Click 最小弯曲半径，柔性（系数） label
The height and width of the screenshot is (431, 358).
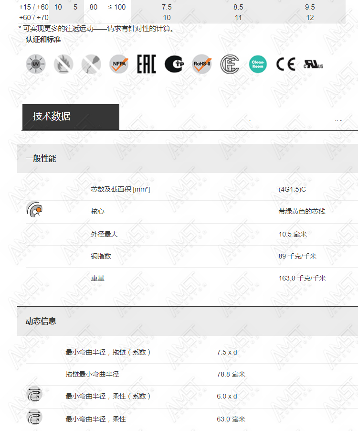coord(108,397)
